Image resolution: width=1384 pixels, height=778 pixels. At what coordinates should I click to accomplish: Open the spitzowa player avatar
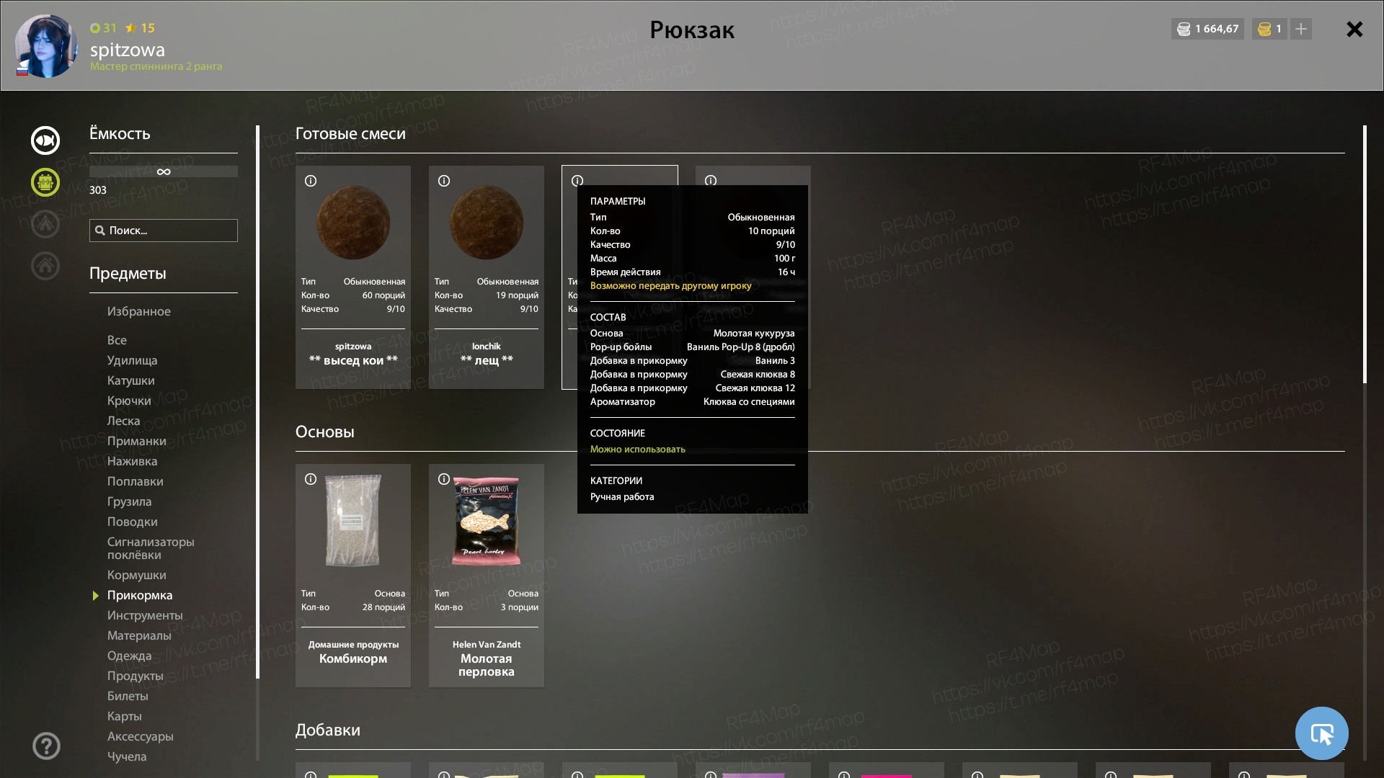pyautogui.click(x=46, y=46)
